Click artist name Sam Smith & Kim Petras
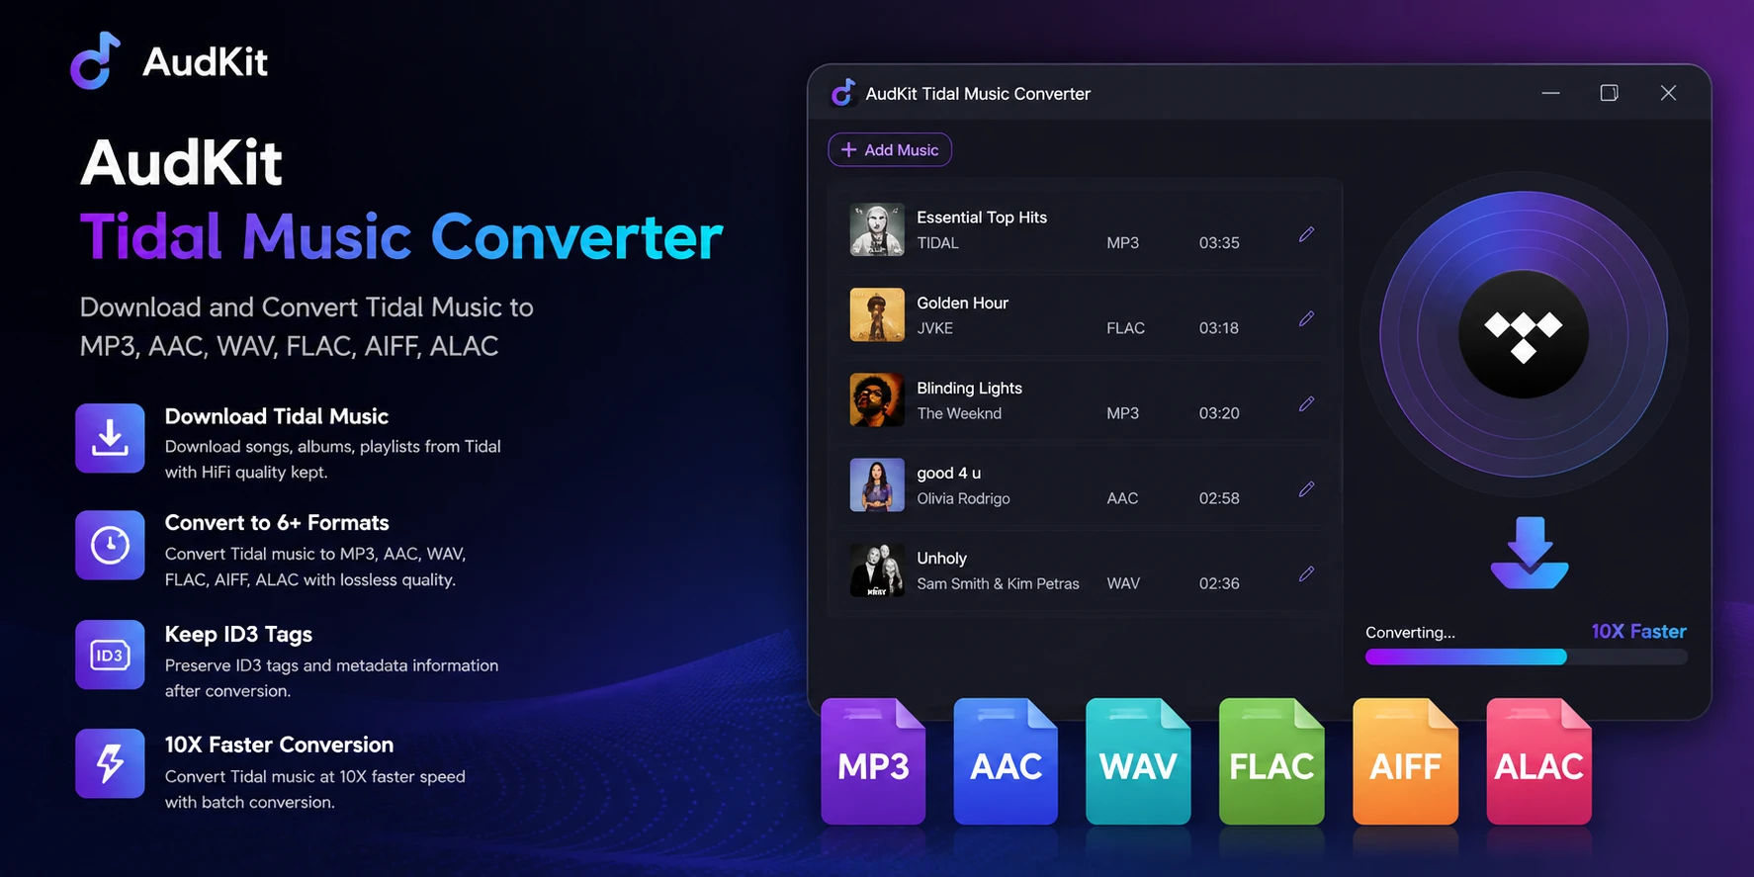The width and height of the screenshot is (1754, 877). [x=998, y=583]
